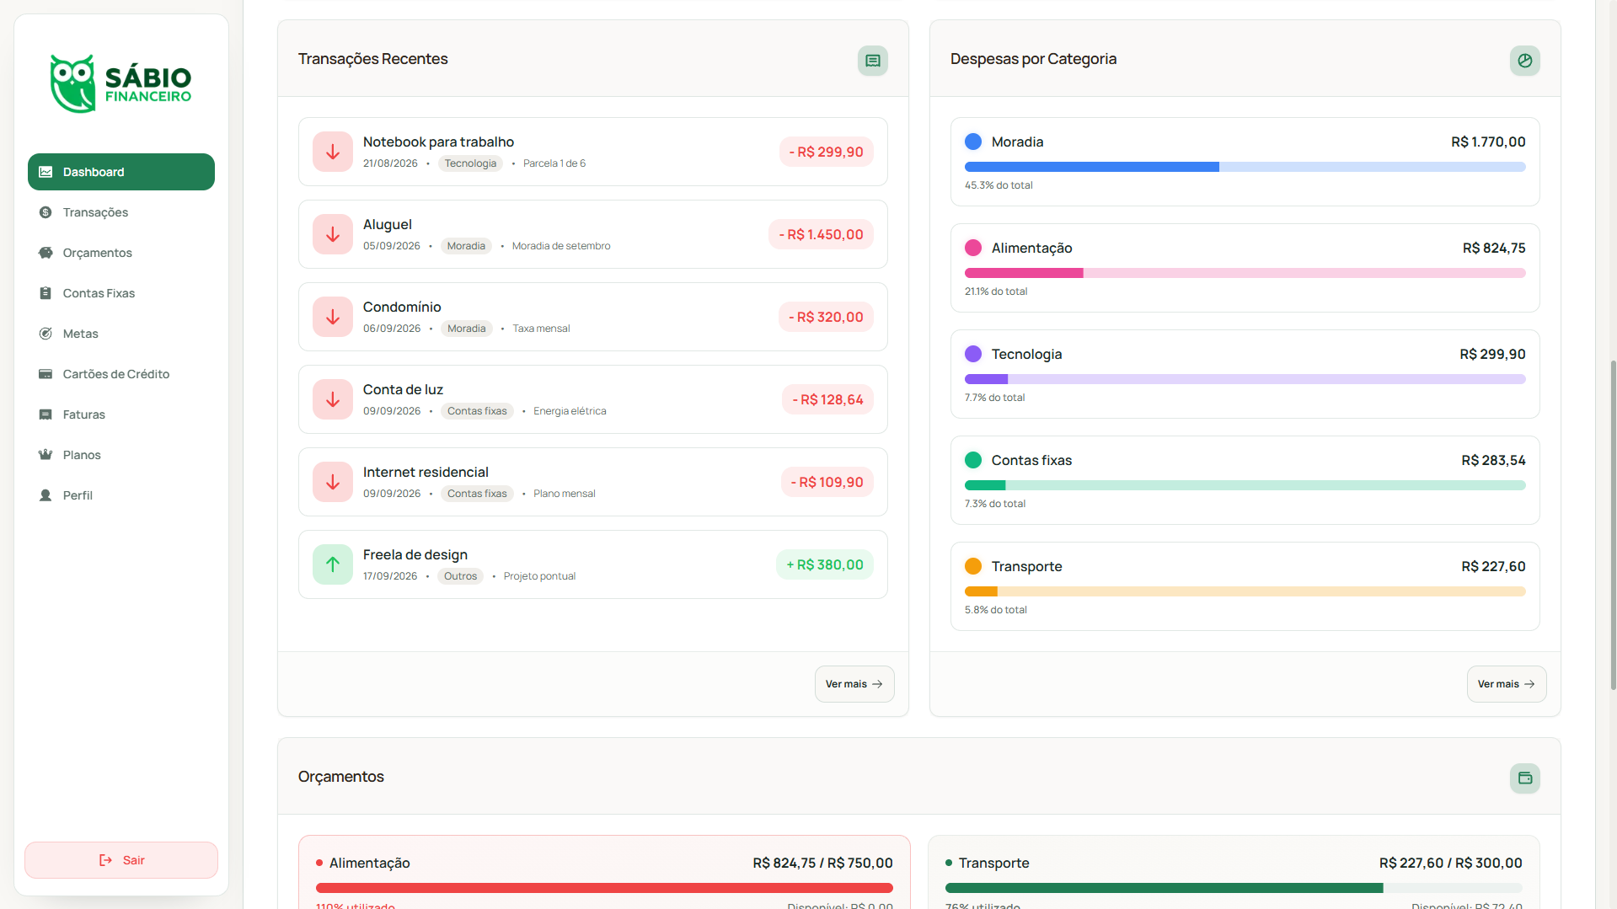Click the pink Alimentação color dot
The width and height of the screenshot is (1617, 909).
(x=973, y=248)
